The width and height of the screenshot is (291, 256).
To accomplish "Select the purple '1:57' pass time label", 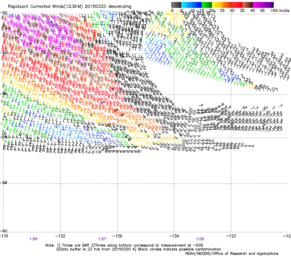I will 102,239.
